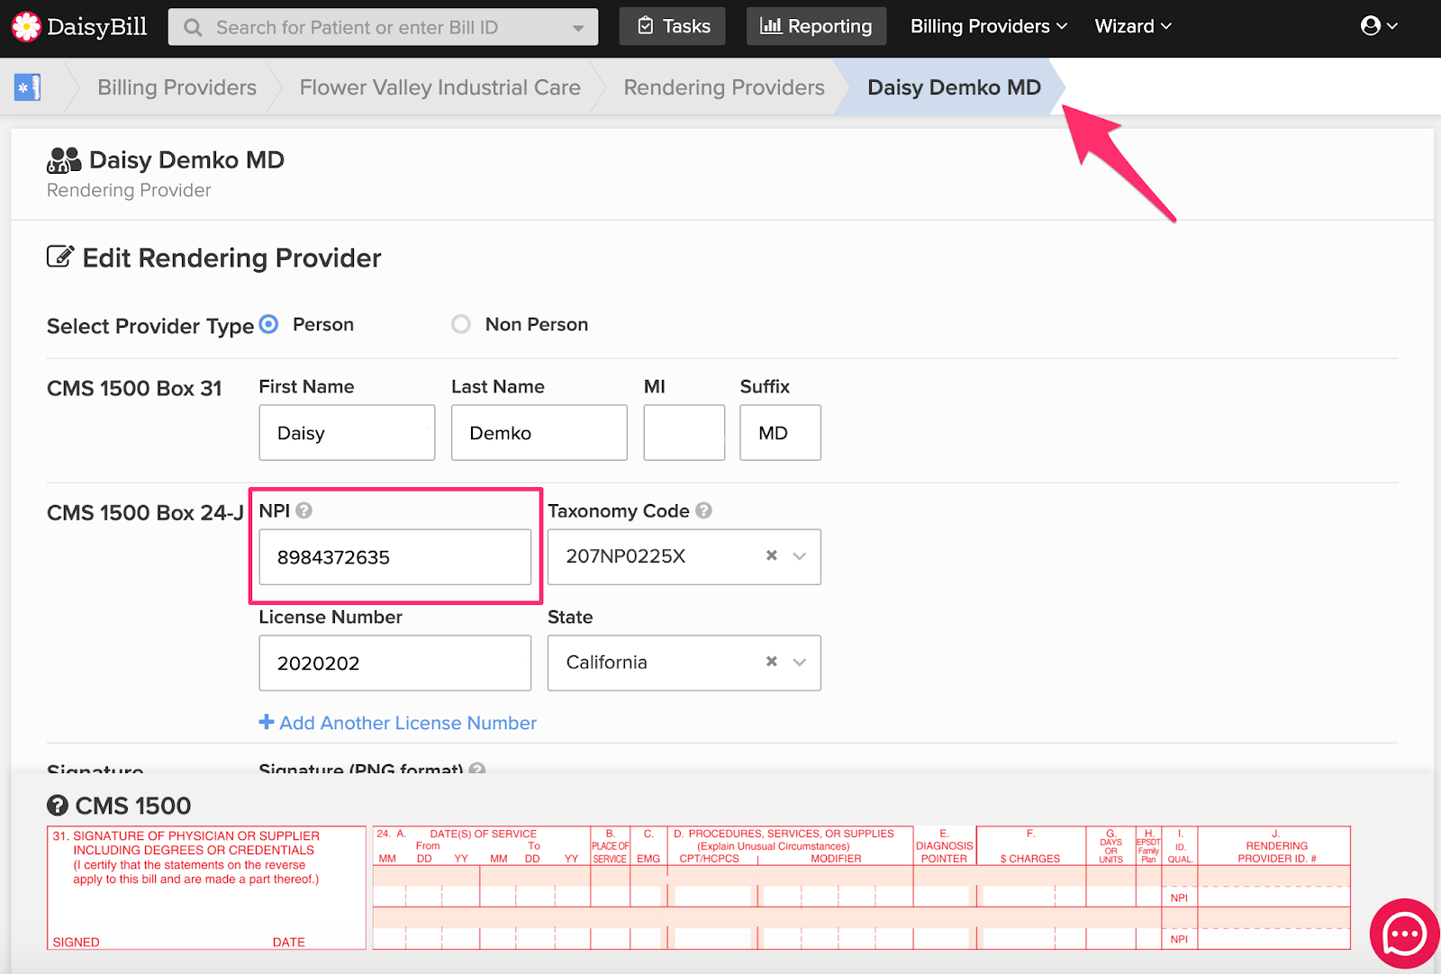Expand the patient search dropdown arrow
1441x974 pixels.
pyautogui.click(x=578, y=28)
